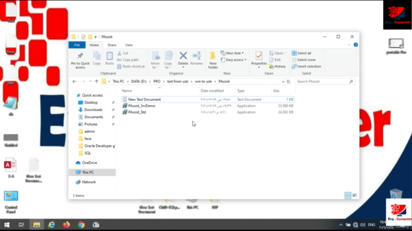Open the SQL folder in sidebar
Viewport: 412px width, 231px height.
[x=88, y=153]
